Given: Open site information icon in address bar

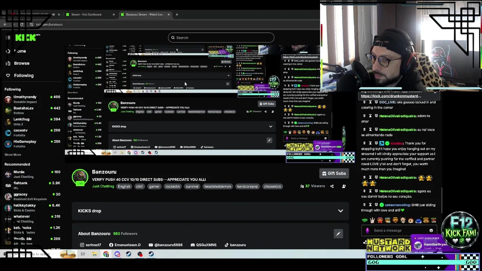Looking at the screenshot, I should (x=31, y=24).
